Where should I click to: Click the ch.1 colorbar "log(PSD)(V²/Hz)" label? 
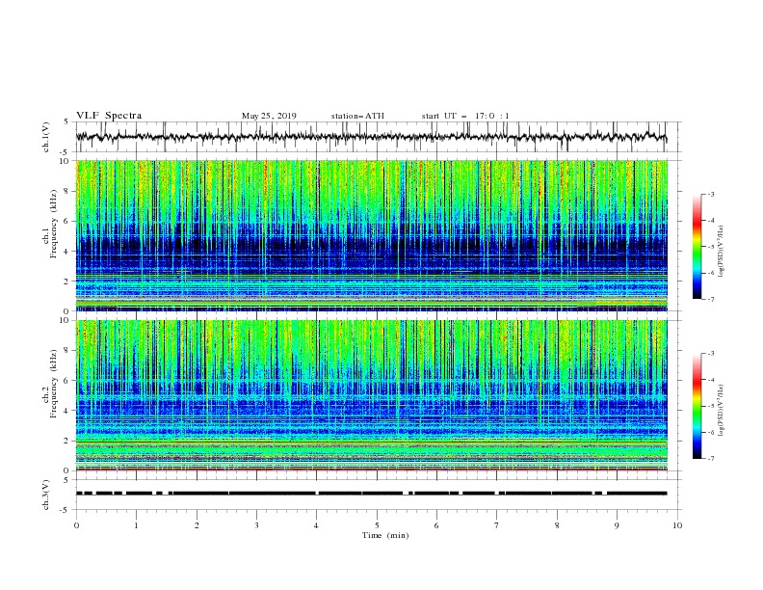coord(721,252)
